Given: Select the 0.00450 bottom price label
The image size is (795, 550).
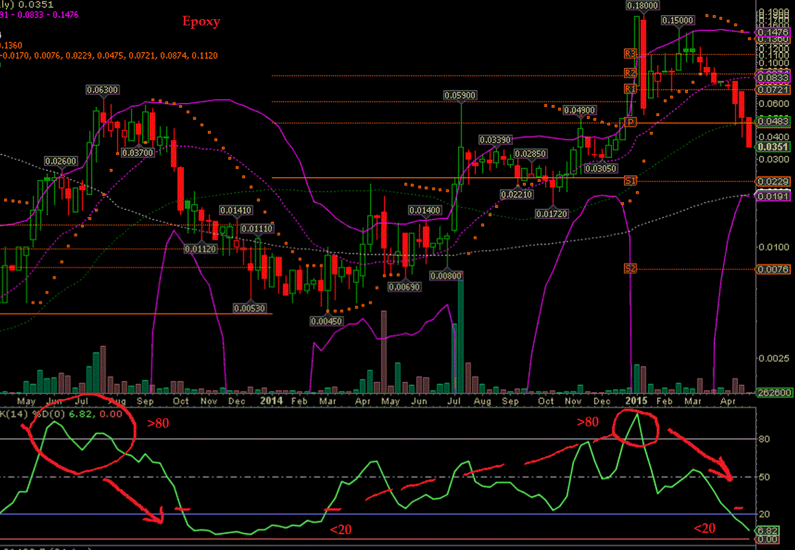Looking at the screenshot, I should 327,321.
